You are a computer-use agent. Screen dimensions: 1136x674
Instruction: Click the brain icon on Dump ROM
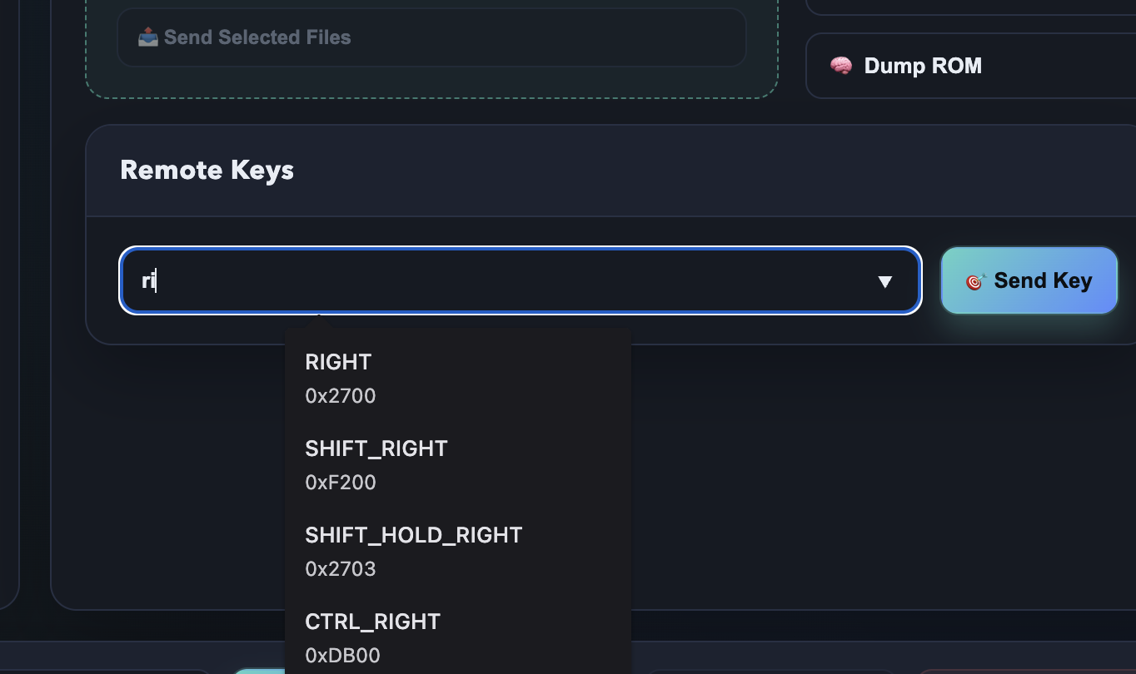tap(841, 66)
